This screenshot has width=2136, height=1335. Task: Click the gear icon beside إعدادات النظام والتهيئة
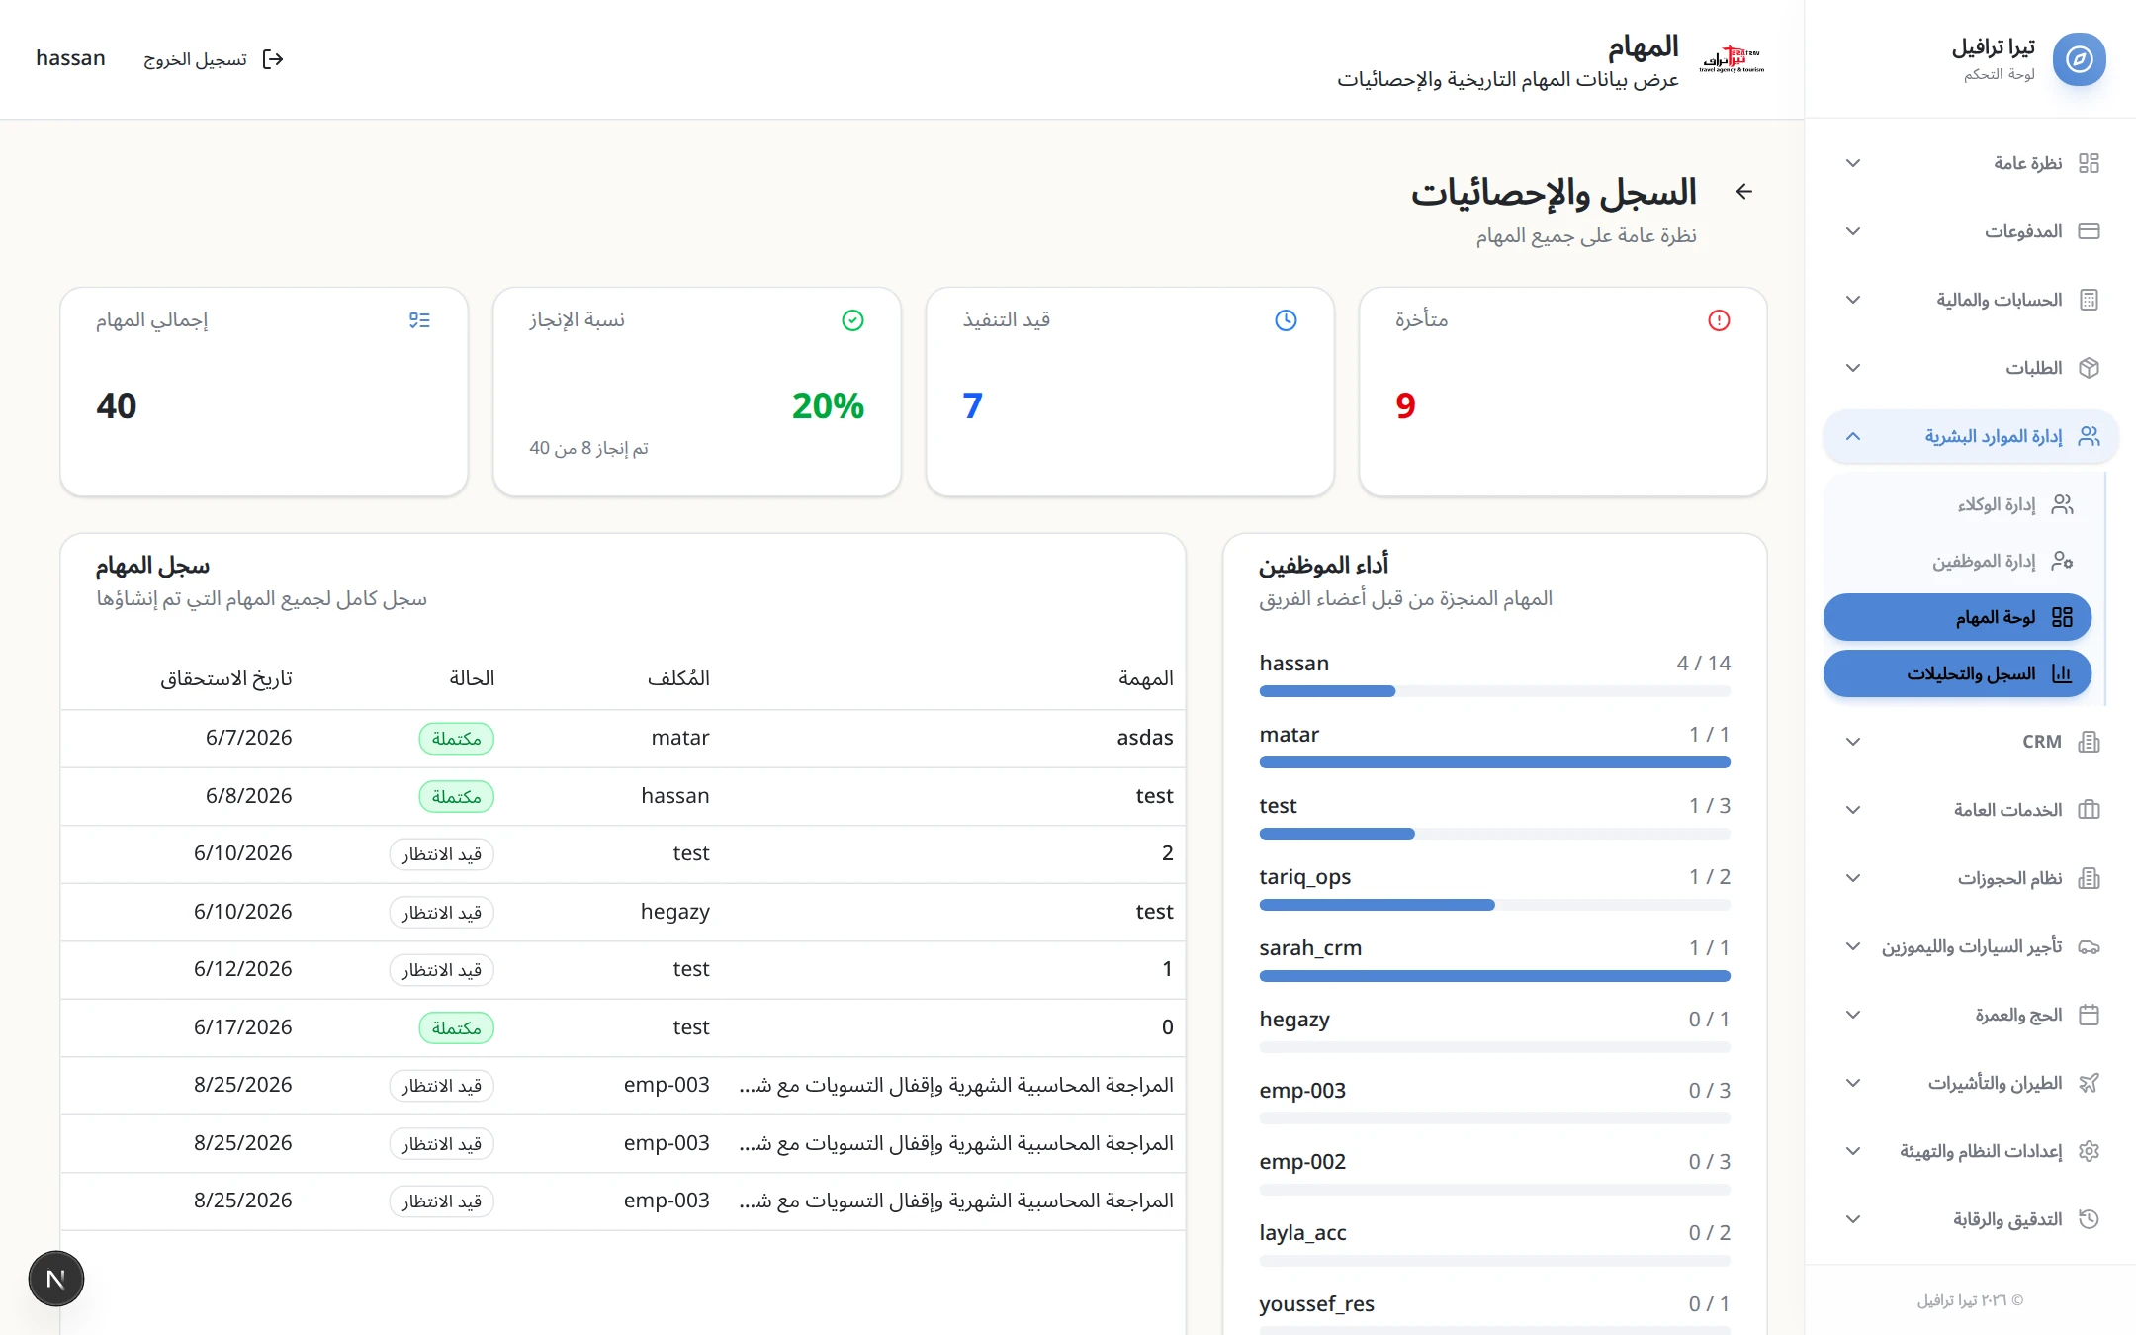[x=2089, y=1151]
